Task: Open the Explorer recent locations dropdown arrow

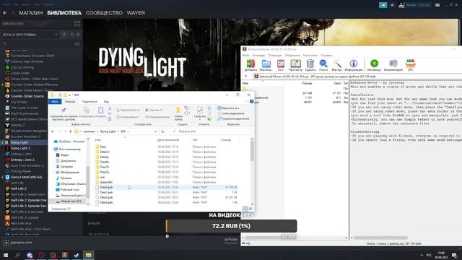Action: click(66, 131)
